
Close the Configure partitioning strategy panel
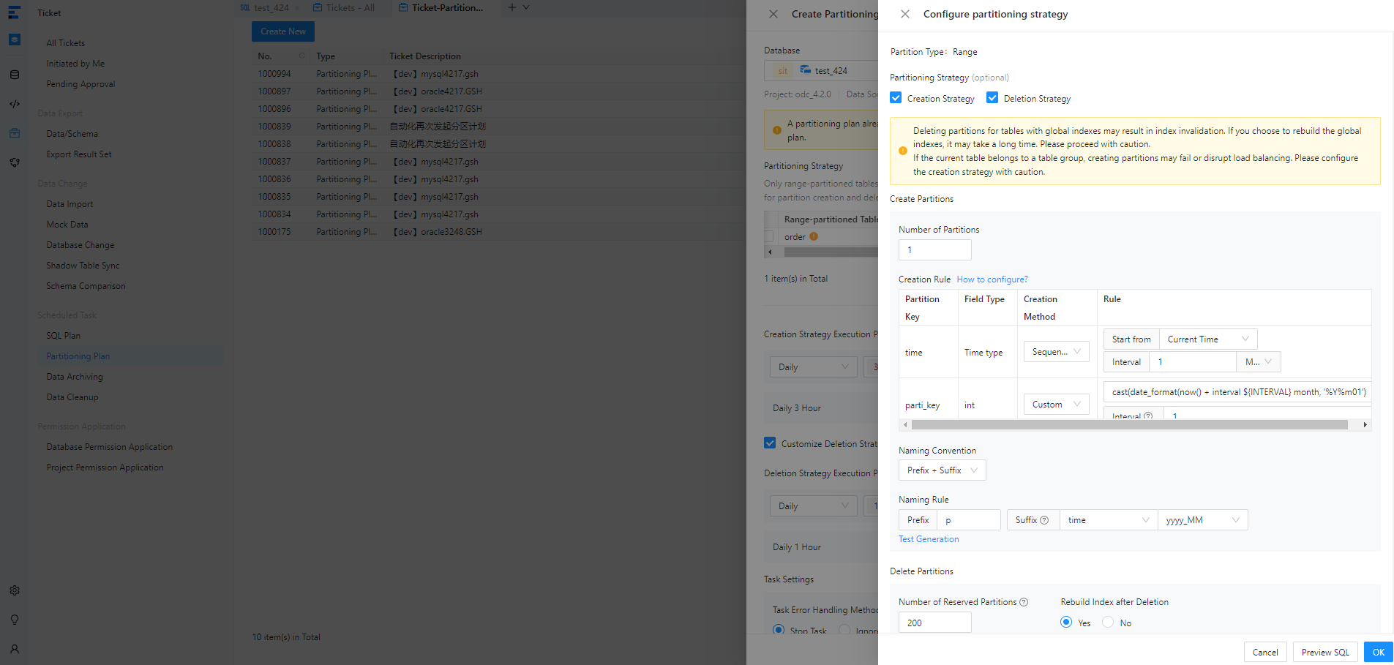[905, 14]
